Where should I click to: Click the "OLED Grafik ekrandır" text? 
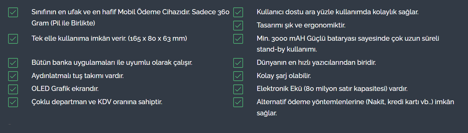pos(65,89)
